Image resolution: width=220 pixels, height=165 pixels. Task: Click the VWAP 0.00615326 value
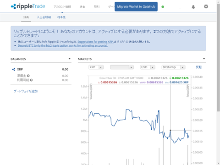(155, 82)
